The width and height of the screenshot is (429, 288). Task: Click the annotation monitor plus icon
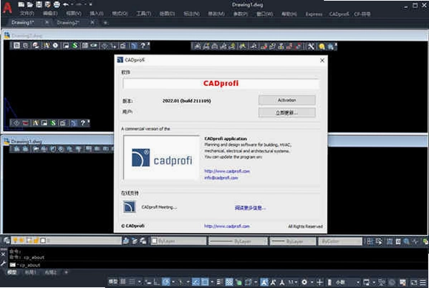click(x=319, y=282)
